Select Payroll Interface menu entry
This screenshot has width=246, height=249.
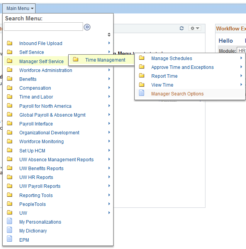coord(36,124)
